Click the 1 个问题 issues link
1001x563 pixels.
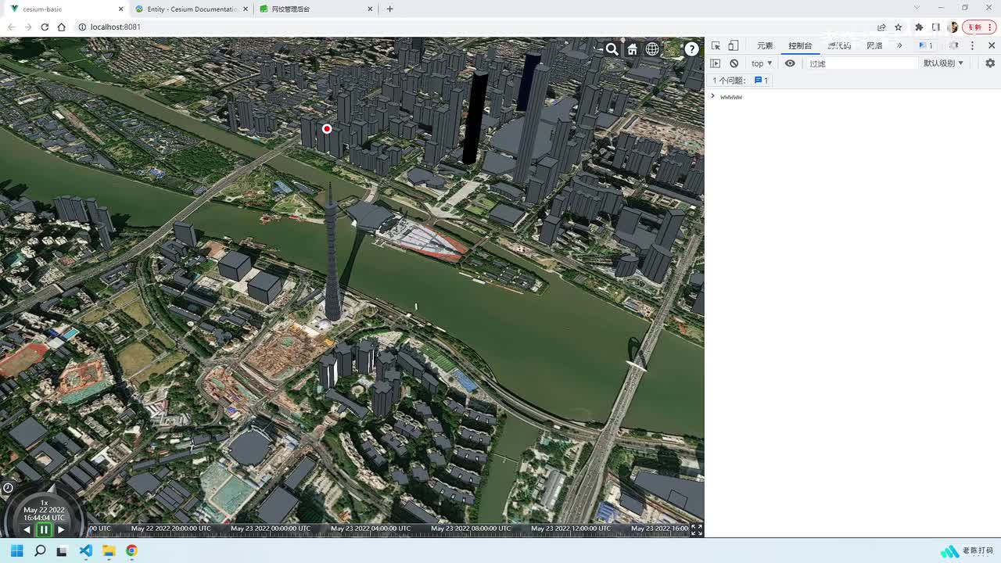click(741, 81)
